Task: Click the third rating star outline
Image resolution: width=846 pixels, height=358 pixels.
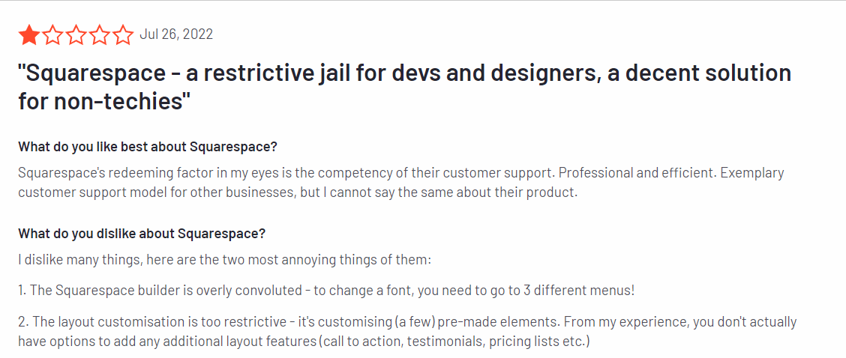Action: click(x=76, y=34)
